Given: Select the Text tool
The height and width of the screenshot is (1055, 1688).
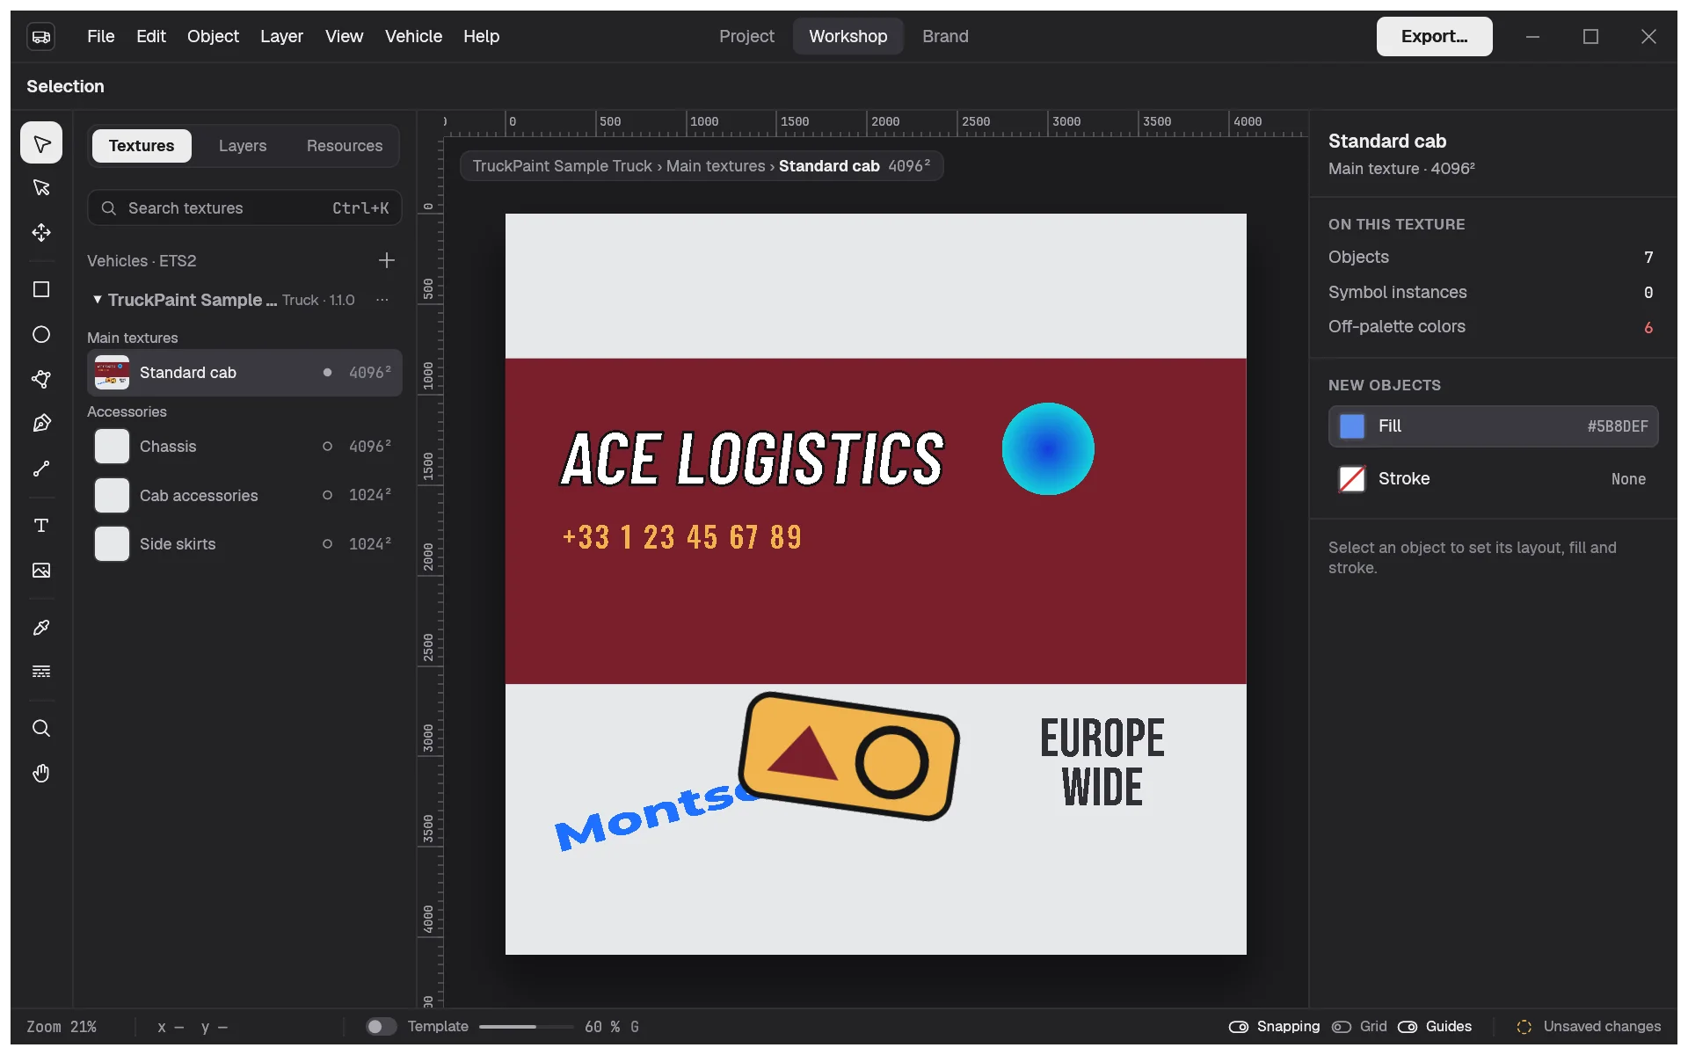Looking at the screenshot, I should click(x=41, y=526).
